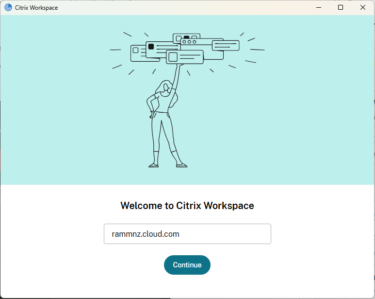The image size is (375, 299).
Task: Click the woman holding windows illustration
Action: (x=187, y=100)
